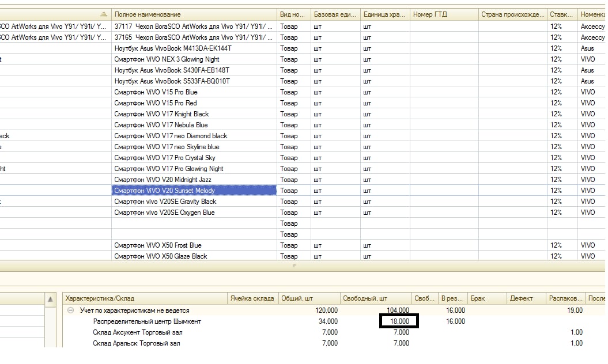Image resolution: width=608 pixels, height=364 pixels.
Task: Select row '37165 Чехол BoraSCO ArtWorks'
Action: (x=194, y=37)
